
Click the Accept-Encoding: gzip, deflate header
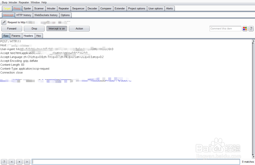[x=19, y=61]
